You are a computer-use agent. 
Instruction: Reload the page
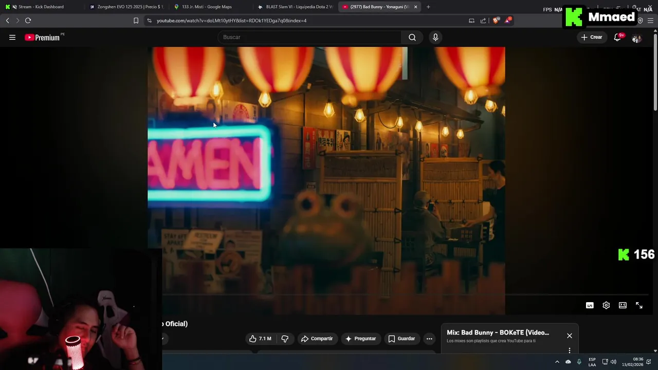pyautogui.click(x=28, y=21)
